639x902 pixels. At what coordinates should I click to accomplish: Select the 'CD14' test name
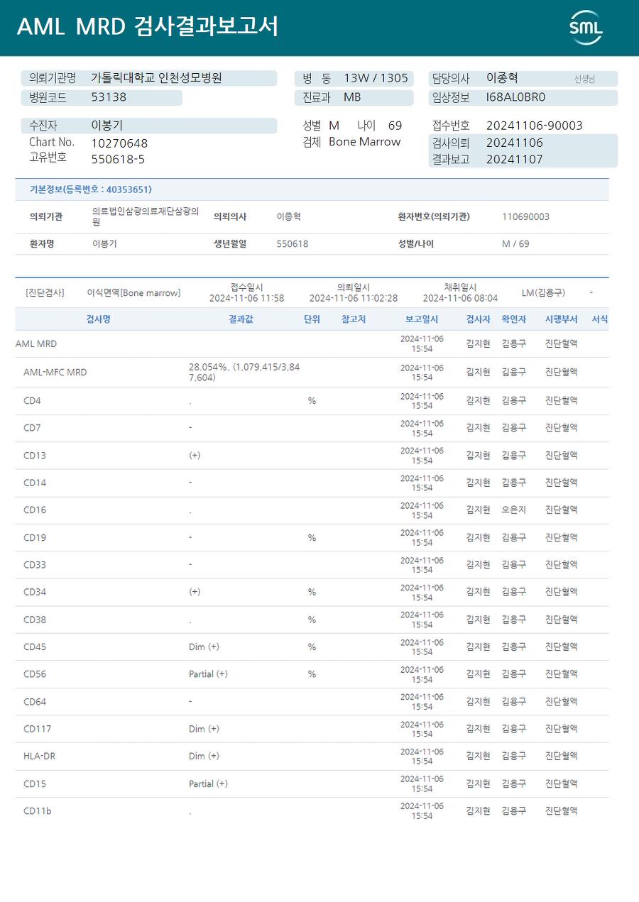click(35, 483)
